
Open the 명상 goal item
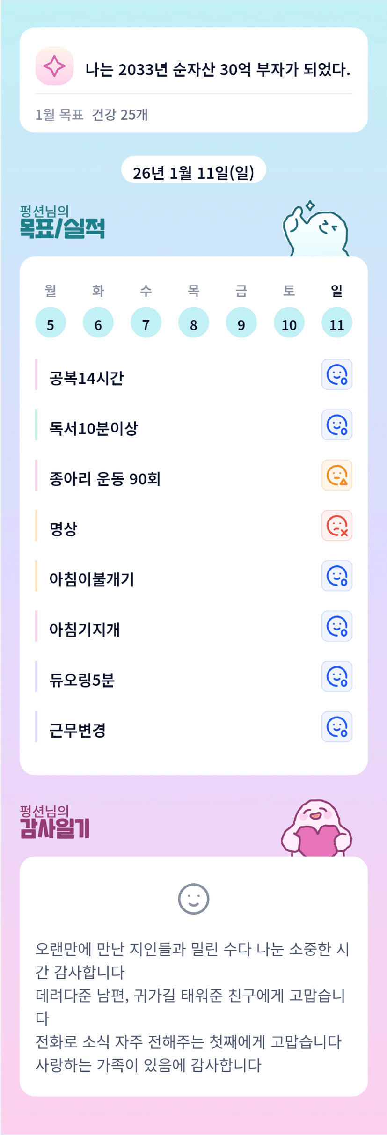tap(64, 529)
